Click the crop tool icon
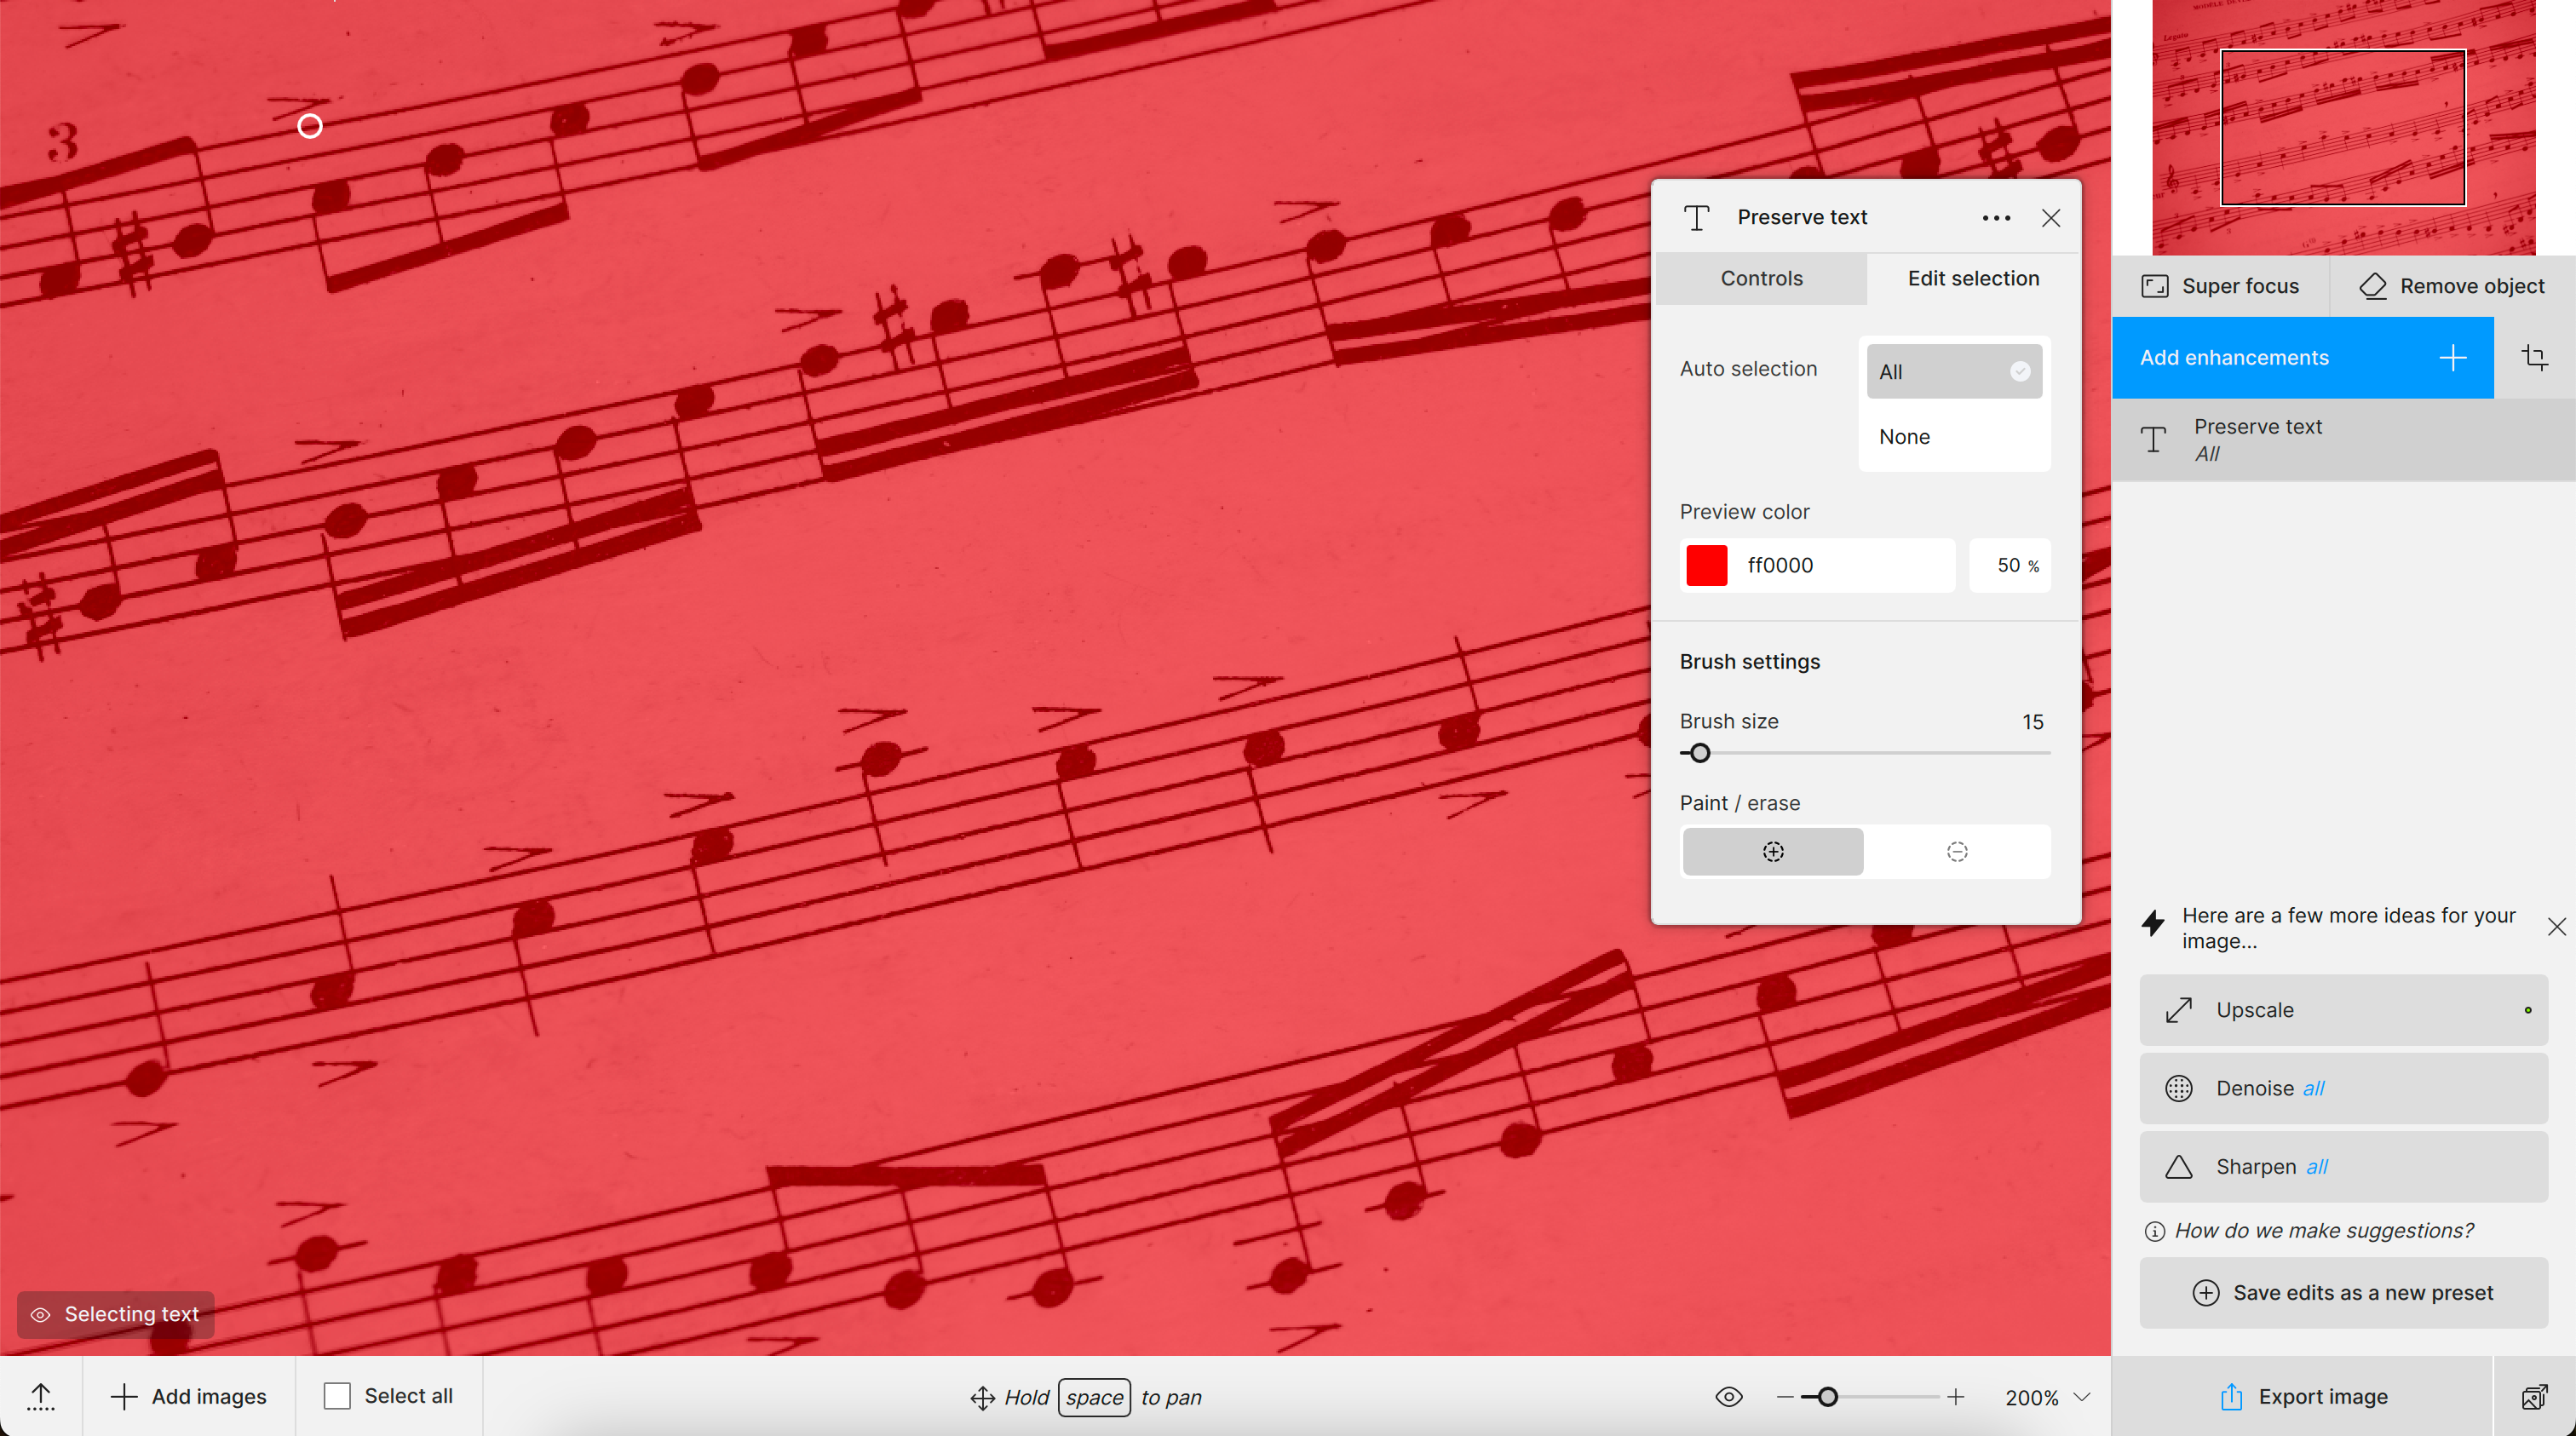 click(x=2534, y=358)
